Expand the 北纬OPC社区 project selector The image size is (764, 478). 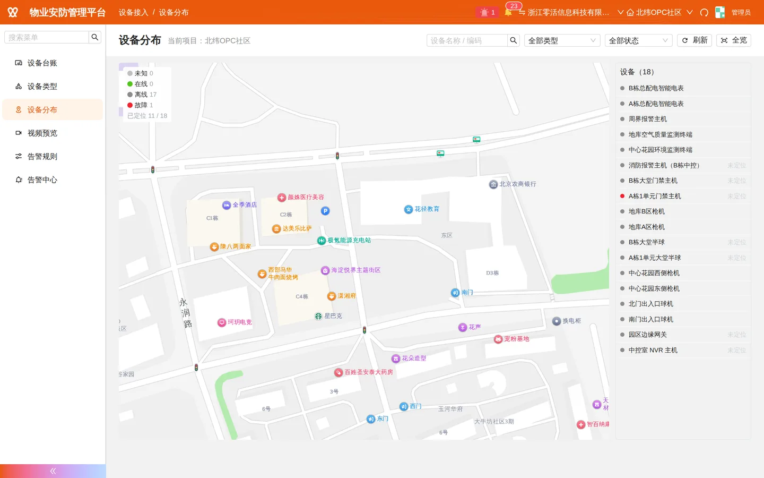click(x=659, y=12)
